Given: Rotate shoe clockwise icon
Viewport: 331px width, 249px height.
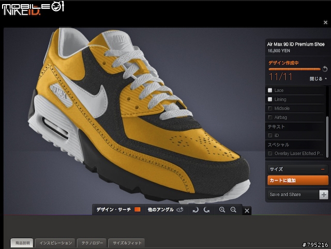Looking at the screenshot, I should (195, 210).
